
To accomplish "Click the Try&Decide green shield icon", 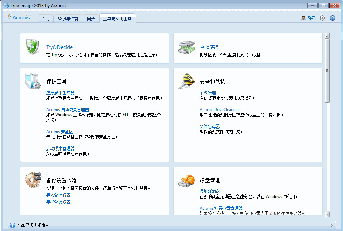I will pyautogui.click(x=32, y=47).
